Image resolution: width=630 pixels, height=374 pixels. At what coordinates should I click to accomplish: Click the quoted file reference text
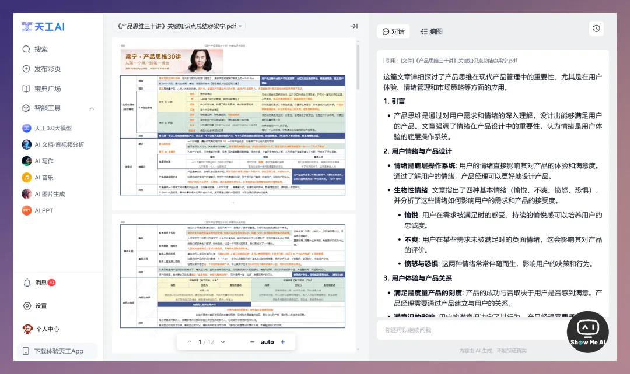[451, 61]
